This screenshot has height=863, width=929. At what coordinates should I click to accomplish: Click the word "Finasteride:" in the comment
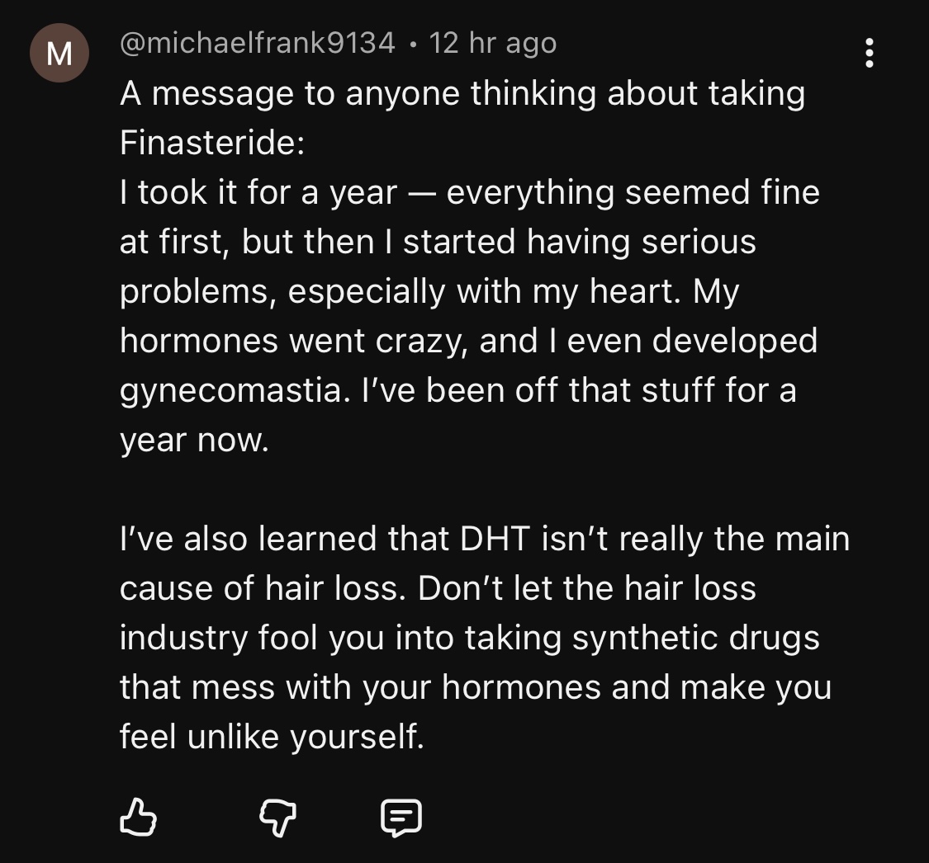(212, 143)
